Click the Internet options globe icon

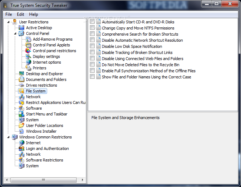pos(28,62)
